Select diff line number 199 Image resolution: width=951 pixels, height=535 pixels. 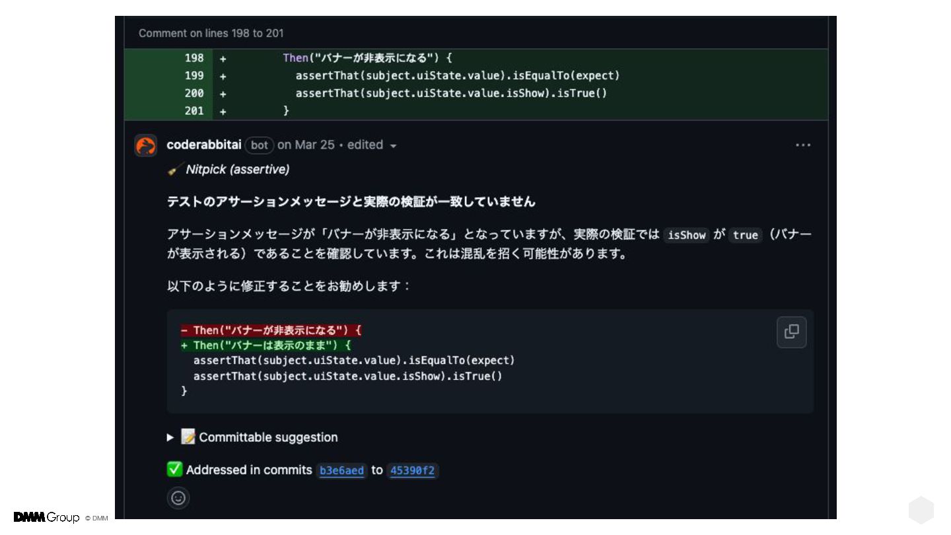194,76
